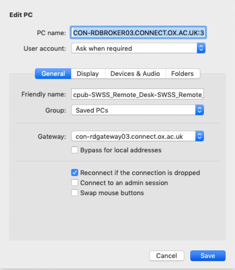235x270 pixels.
Task: Switch to the Devices & Audio tab
Action: click(135, 74)
